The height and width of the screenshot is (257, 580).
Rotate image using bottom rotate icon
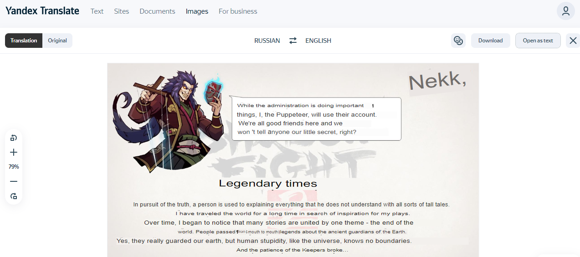(x=14, y=196)
